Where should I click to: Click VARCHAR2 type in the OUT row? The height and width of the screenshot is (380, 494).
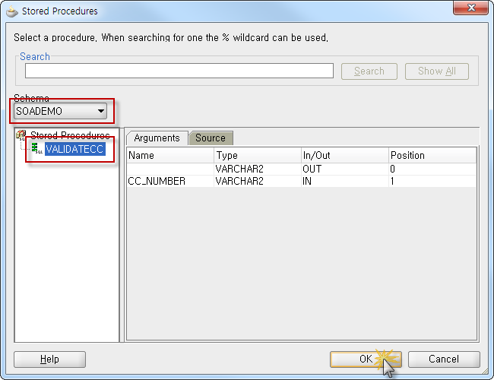258,169
